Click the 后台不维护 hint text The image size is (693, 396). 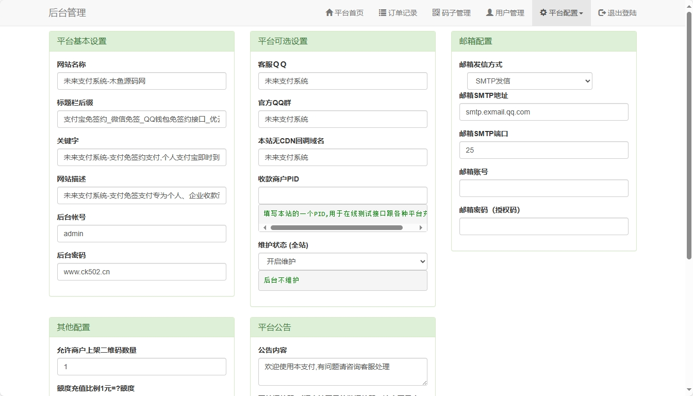coord(282,280)
